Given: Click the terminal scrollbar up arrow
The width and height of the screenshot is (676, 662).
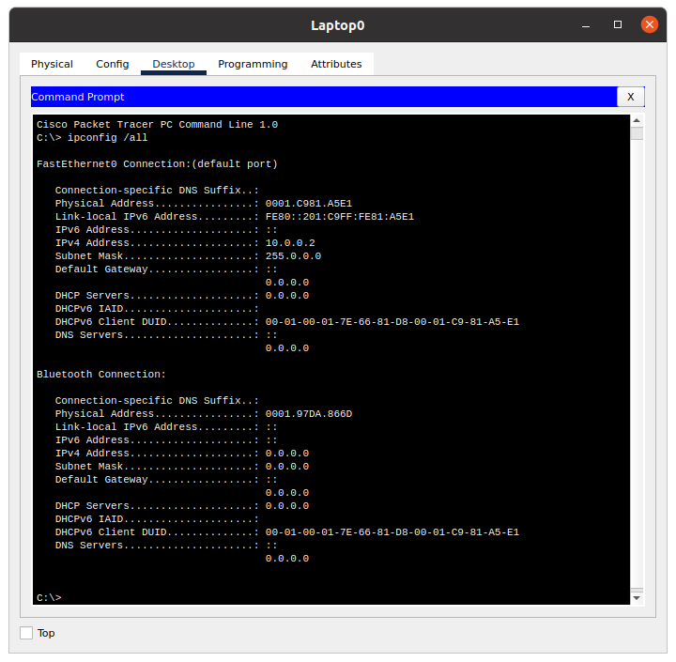Looking at the screenshot, I should (637, 121).
